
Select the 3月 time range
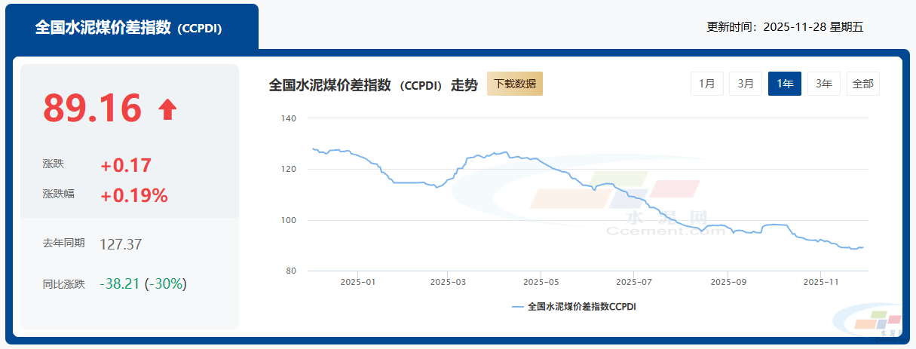pyautogui.click(x=746, y=84)
